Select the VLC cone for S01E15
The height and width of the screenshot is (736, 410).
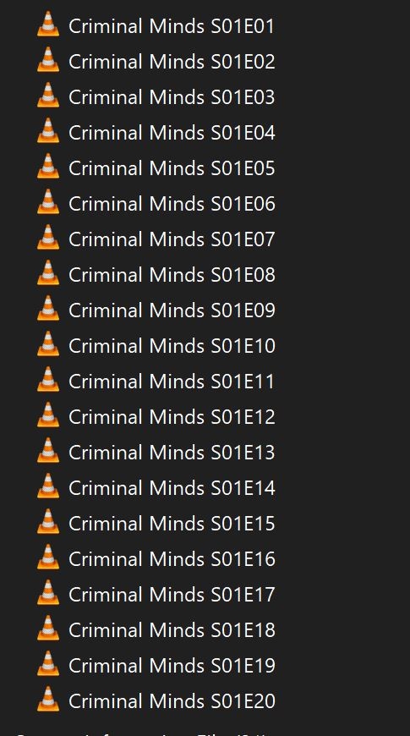[48, 521]
